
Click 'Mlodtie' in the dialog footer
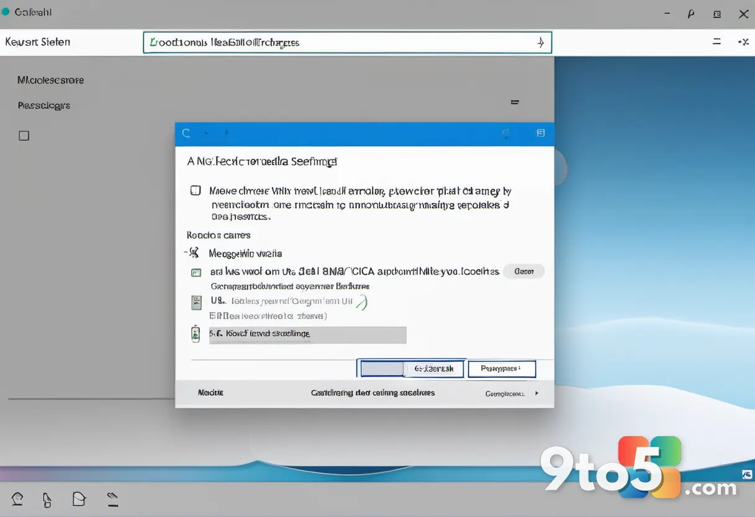click(x=210, y=393)
